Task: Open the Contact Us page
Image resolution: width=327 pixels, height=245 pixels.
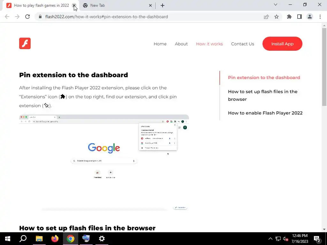Action: 243,44
